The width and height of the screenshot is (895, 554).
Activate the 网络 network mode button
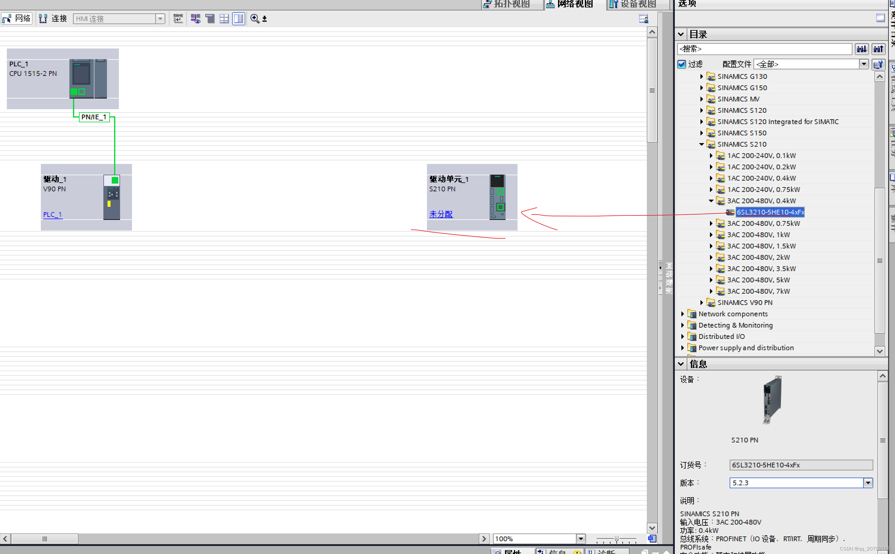click(16, 18)
